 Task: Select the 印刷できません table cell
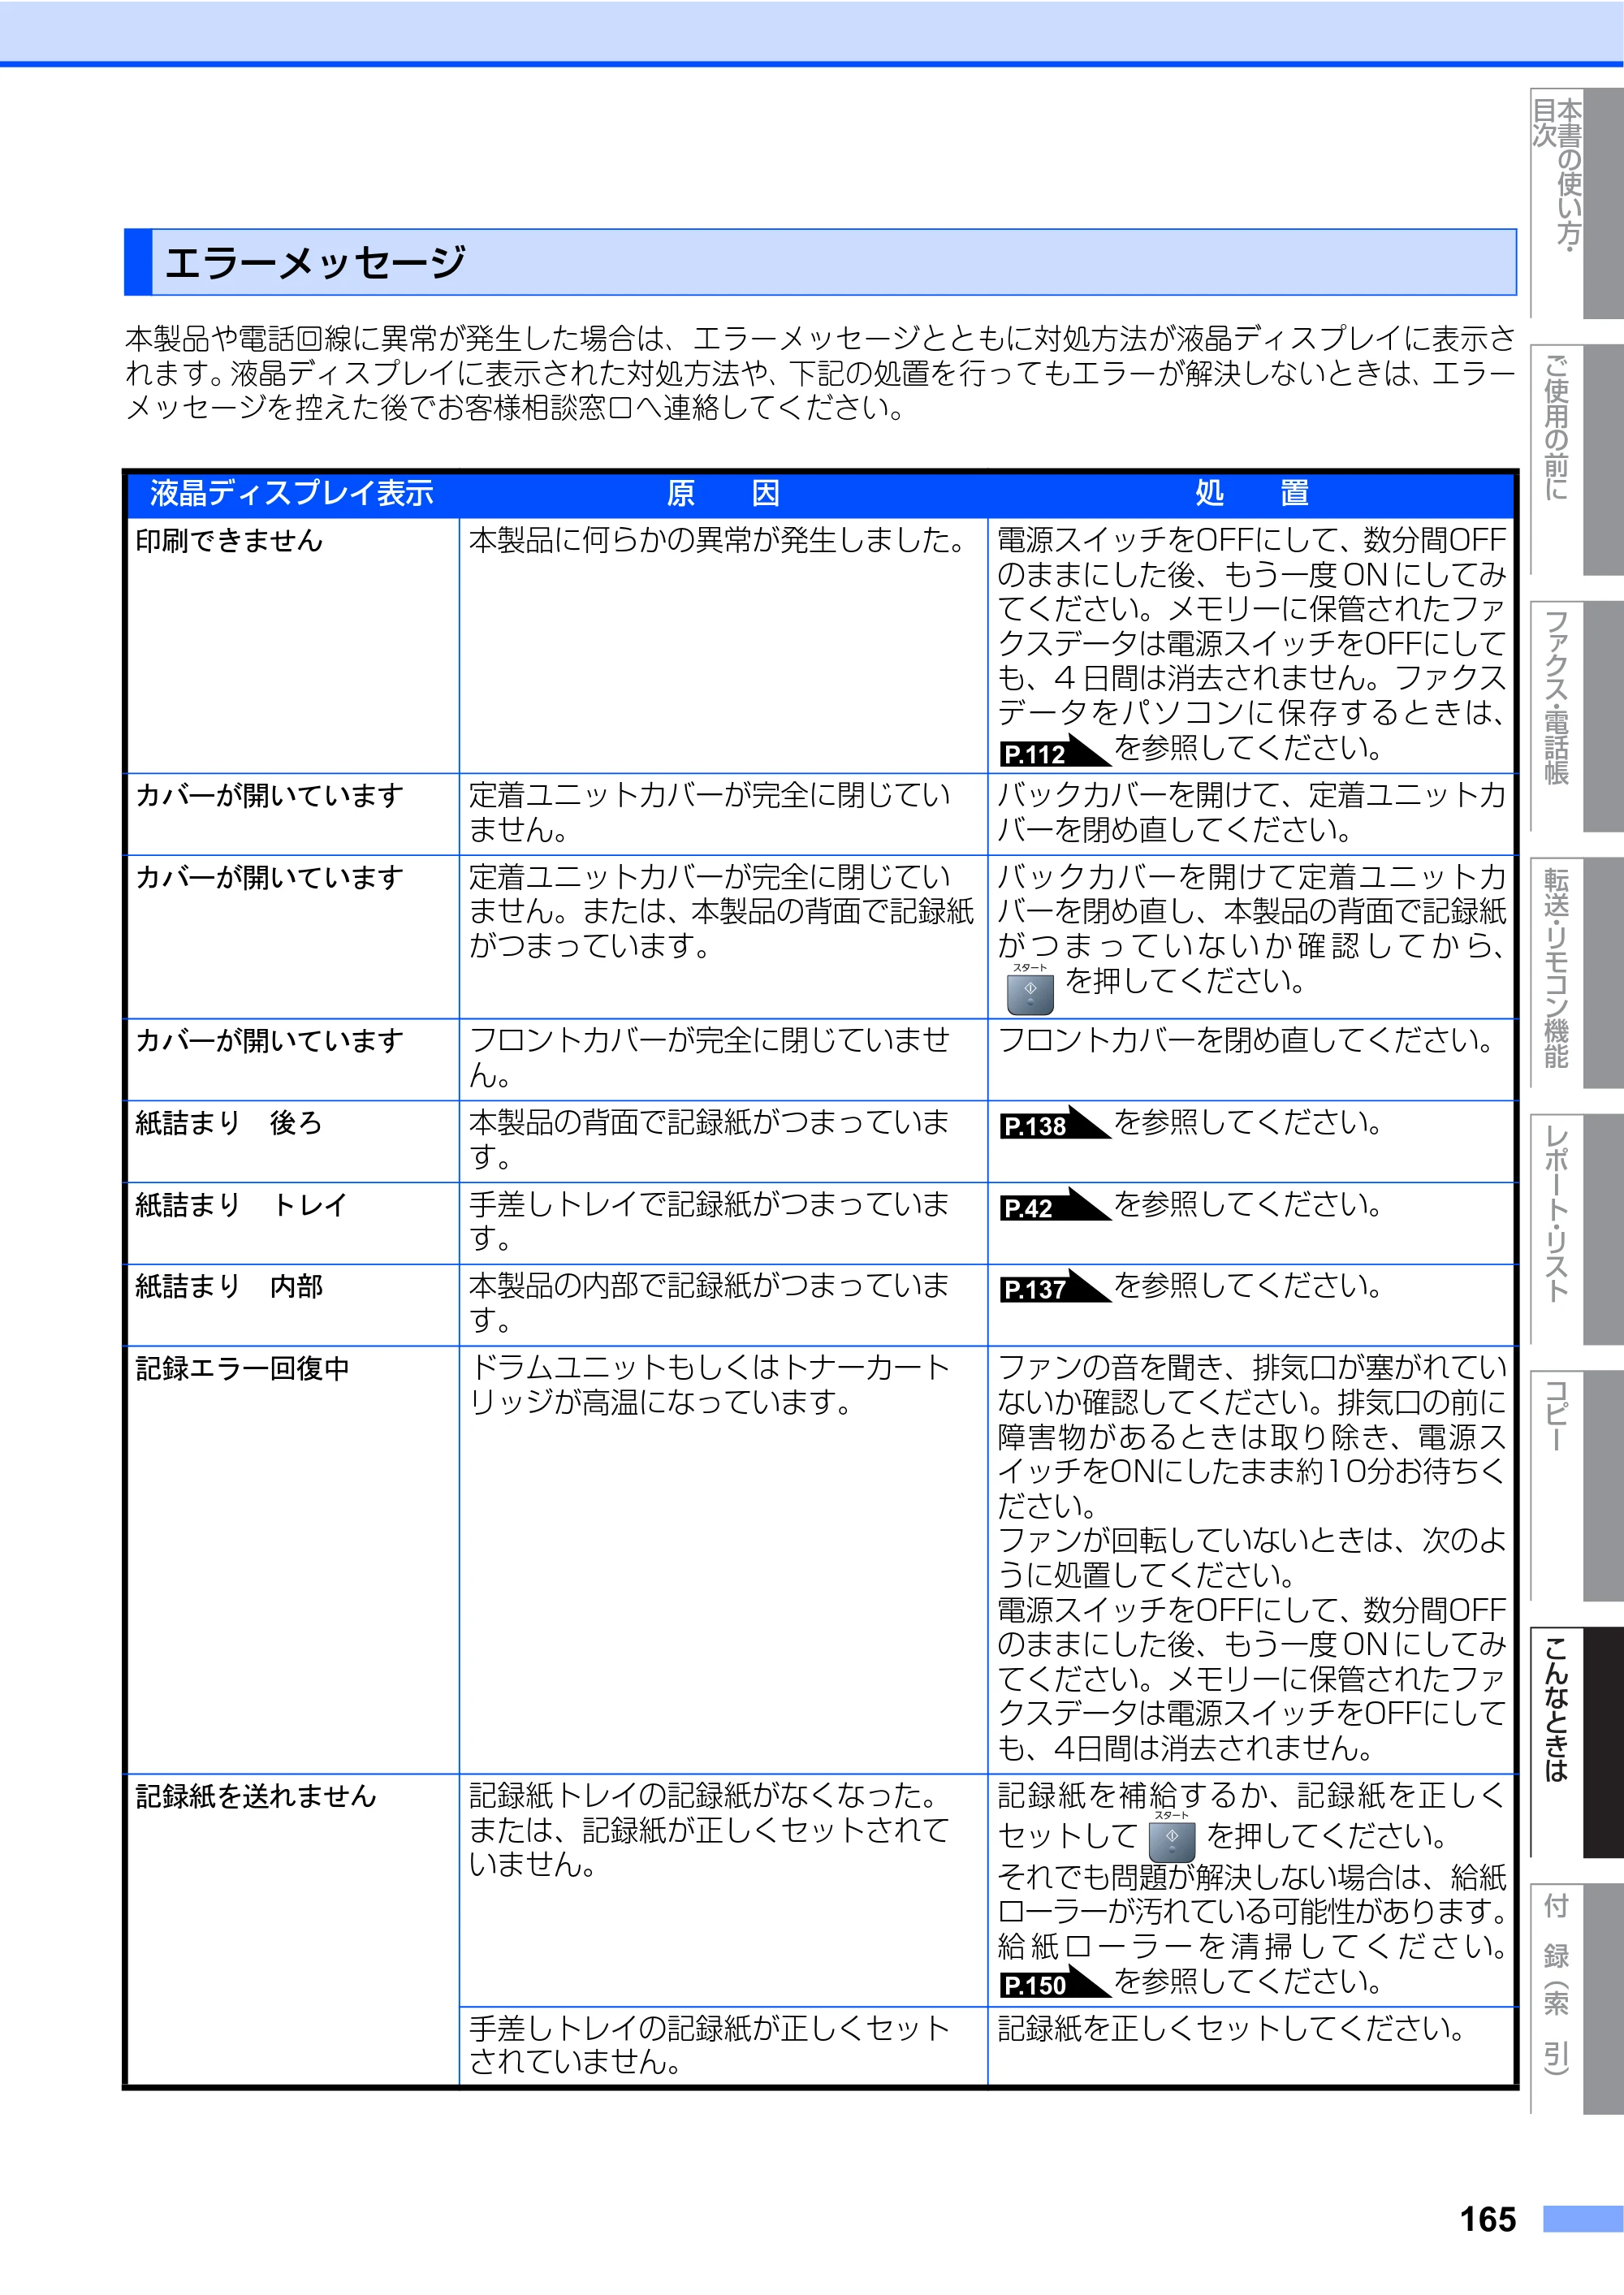coord(293,645)
